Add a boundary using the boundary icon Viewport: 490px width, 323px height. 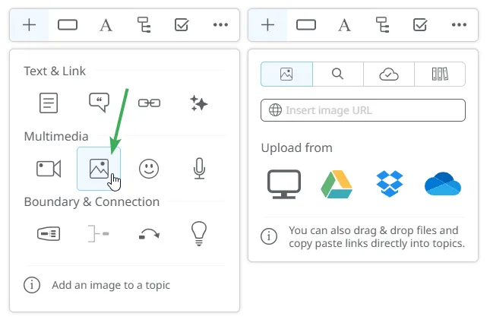point(49,234)
